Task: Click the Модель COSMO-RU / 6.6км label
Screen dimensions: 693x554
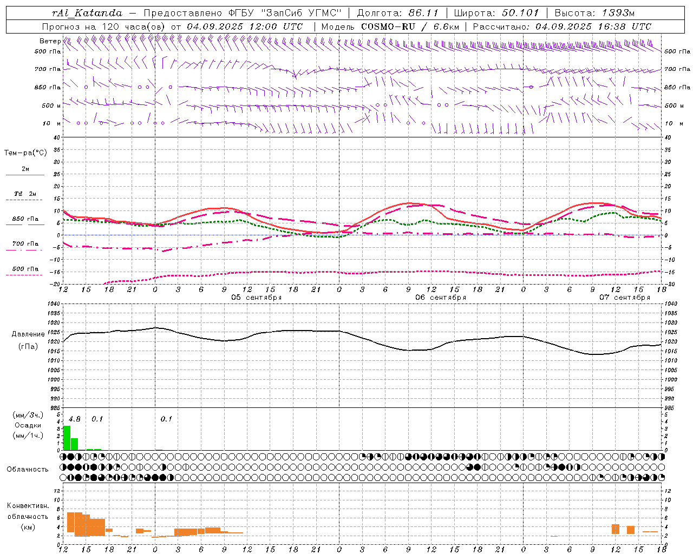Action: click(x=390, y=27)
